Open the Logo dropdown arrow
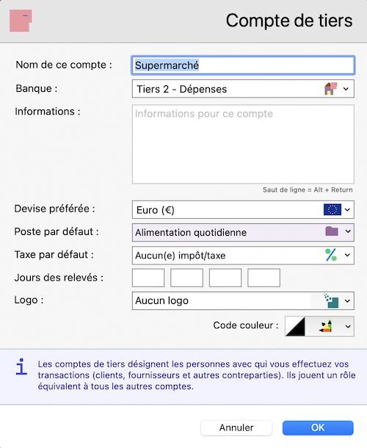Image resolution: width=367 pixels, height=448 pixels. 347,301
